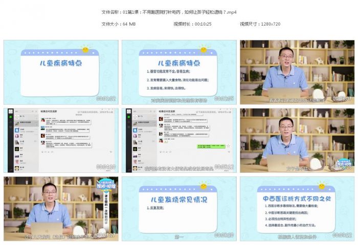Open the thumbnail timestamped 00:05:12
The width and height of the screenshot is (358, 245).
pos(179,141)
